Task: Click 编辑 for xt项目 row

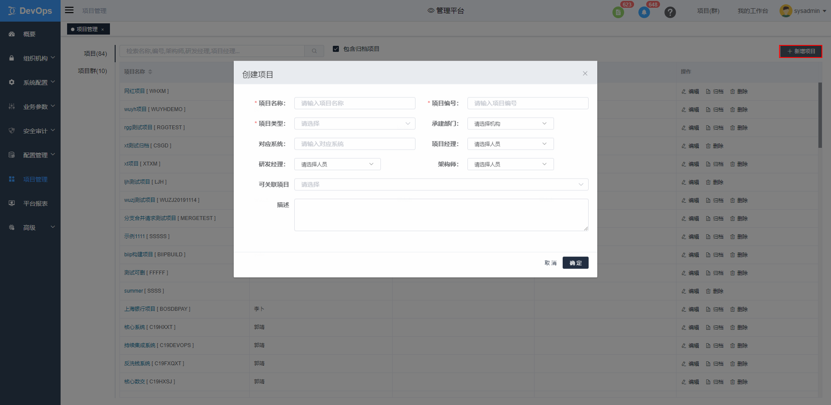Action: (x=690, y=164)
